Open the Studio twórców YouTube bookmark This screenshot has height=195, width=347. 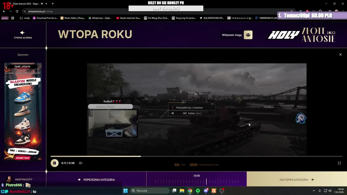pyautogui.click(x=128, y=18)
